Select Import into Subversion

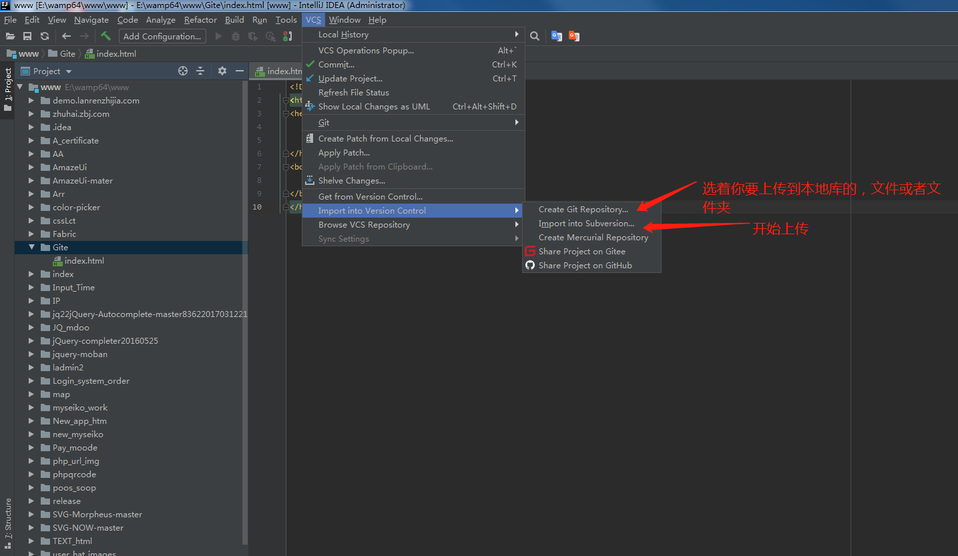(x=591, y=223)
